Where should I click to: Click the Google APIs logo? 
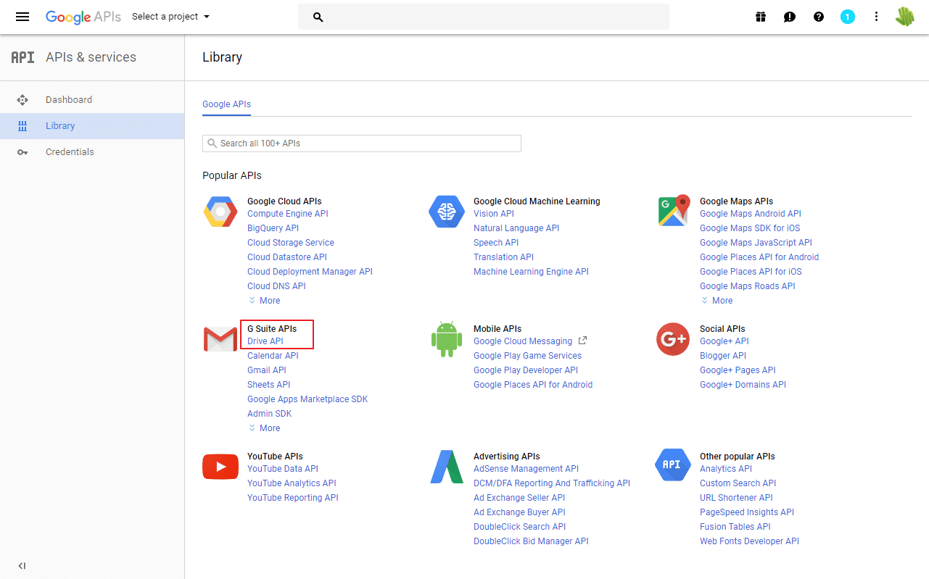[x=83, y=17]
